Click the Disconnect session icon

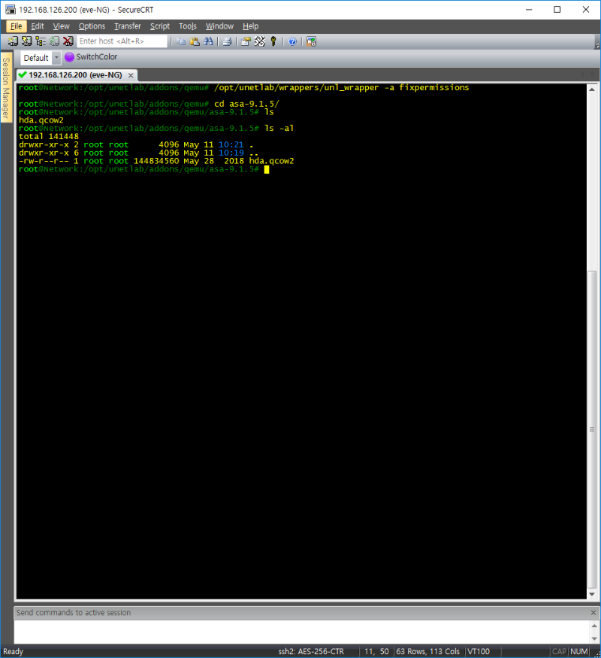point(68,41)
